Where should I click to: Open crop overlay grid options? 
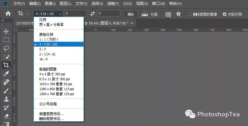[x=168, y=14]
